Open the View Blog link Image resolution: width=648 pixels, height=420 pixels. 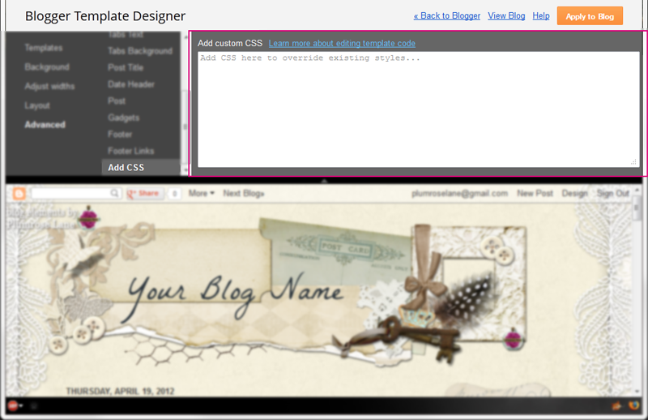(506, 15)
